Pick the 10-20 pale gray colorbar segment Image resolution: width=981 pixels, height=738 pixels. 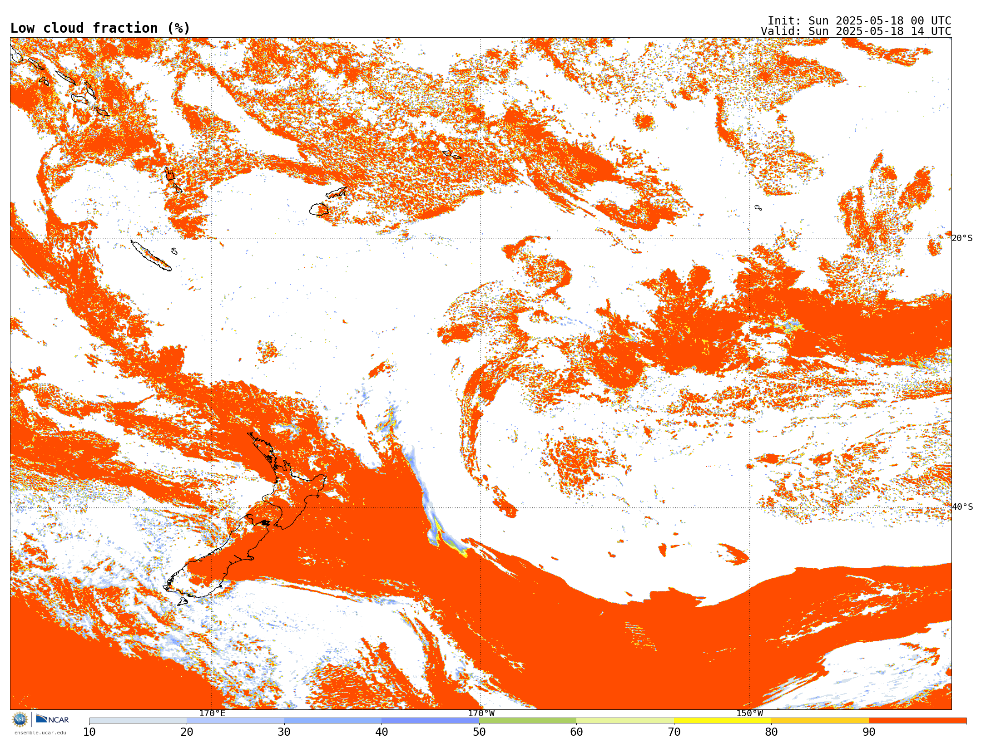(x=138, y=721)
